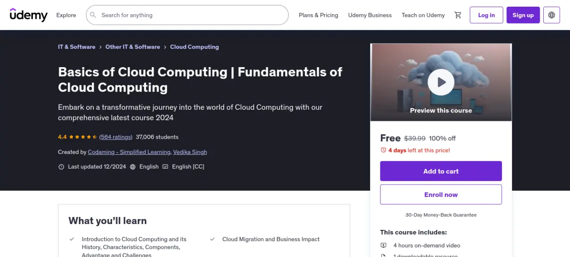This screenshot has height=257, width=570.
Task: Play the course preview video
Action: tap(441, 82)
